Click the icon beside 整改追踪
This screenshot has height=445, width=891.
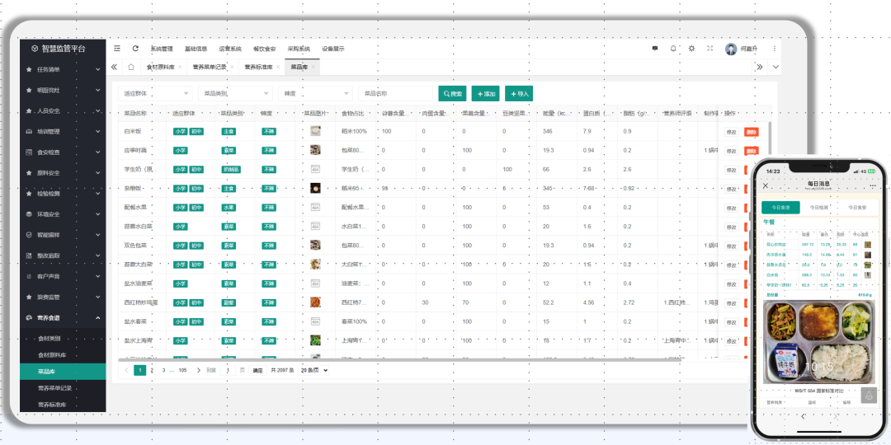[x=29, y=255]
